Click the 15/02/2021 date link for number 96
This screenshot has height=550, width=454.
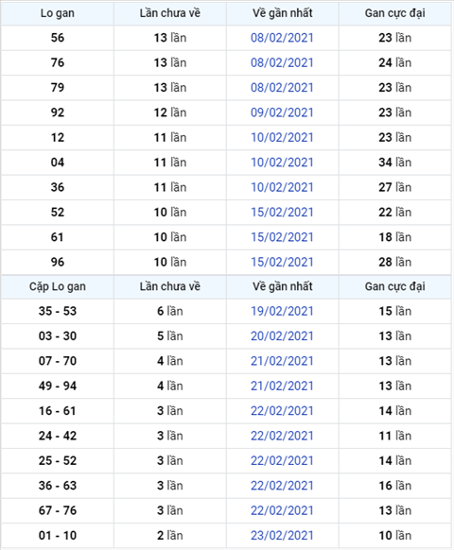click(x=282, y=262)
